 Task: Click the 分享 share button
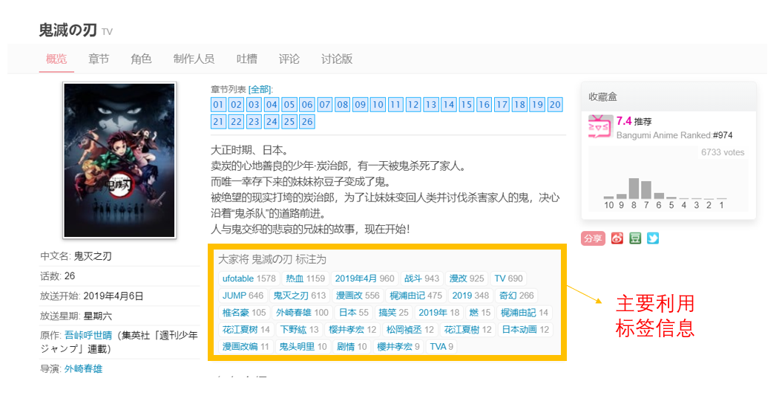(x=593, y=238)
